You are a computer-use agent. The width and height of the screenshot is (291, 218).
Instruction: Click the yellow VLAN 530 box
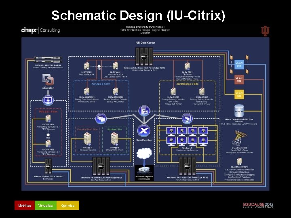[239, 94]
